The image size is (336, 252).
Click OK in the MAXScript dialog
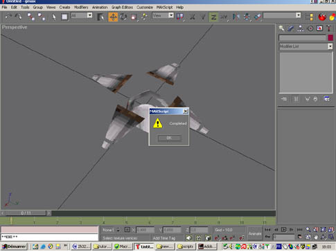click(x=169, y=138)
